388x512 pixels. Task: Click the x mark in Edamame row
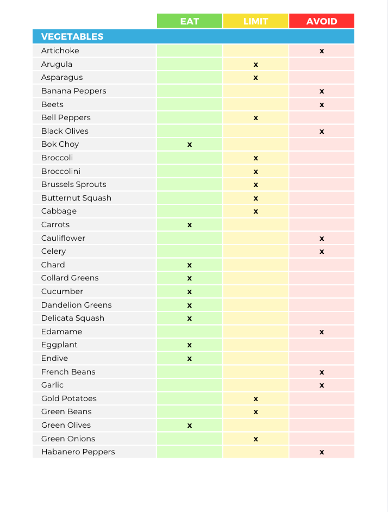pyautogui.click(x=322, y=332)
